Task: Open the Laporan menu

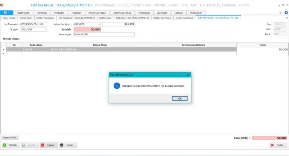Action: pyautogui.click(x=179, y=13)
